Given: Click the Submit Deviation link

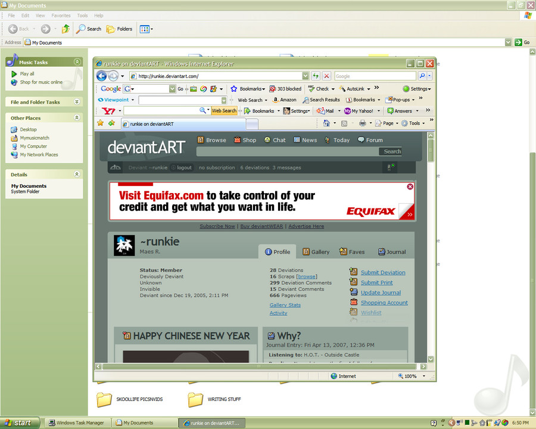Looking at the screenshot, I should [x=383, y=273].
